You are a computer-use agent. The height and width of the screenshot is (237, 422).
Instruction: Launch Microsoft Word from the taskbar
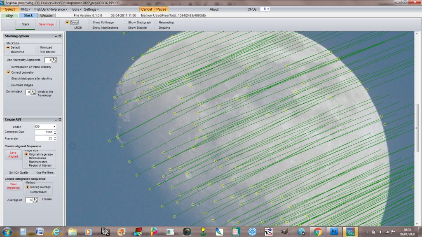click(x=40, y=232)
